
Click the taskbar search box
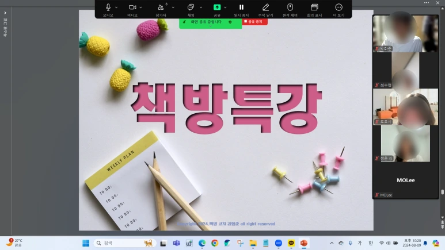(x=125, y=243)
